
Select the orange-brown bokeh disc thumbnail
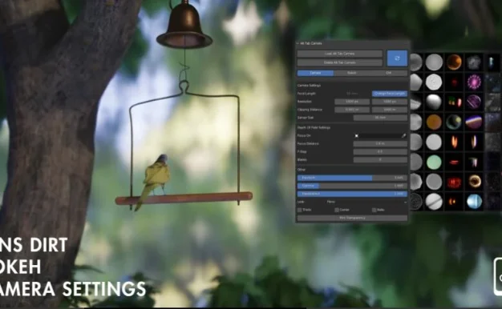click(x=434, y=122)
